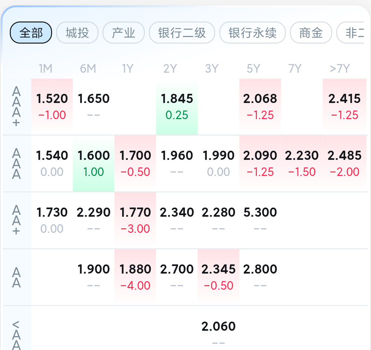The width and height of the screenshot is (371, 350).
Task: Open the <AA 3Y cell 2.060
Action: click(219, 332)
